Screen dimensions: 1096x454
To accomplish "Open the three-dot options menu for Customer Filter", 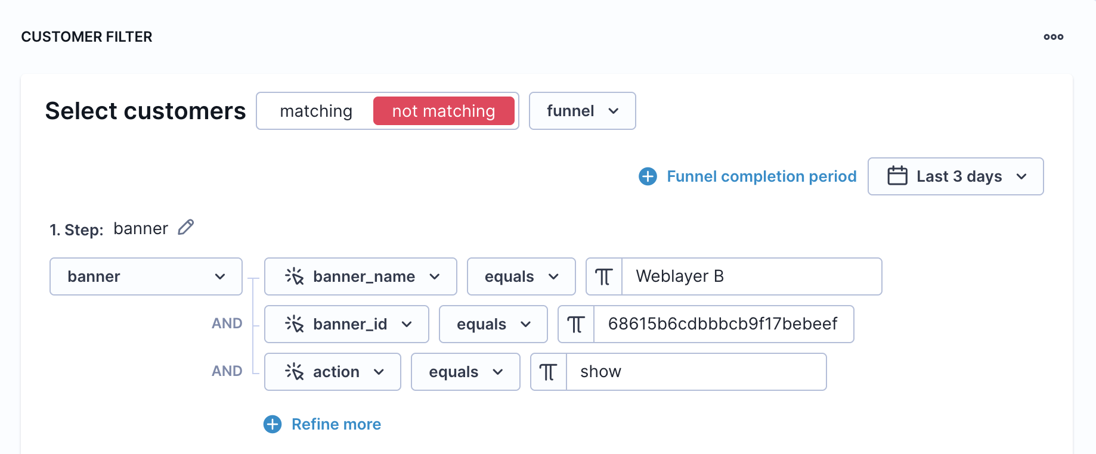I will pos(1053,37).
